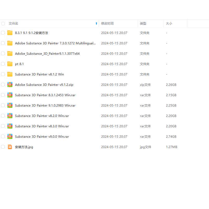Click the 2.15GB size value
209x209 pixels.
[x=171, y=95]
